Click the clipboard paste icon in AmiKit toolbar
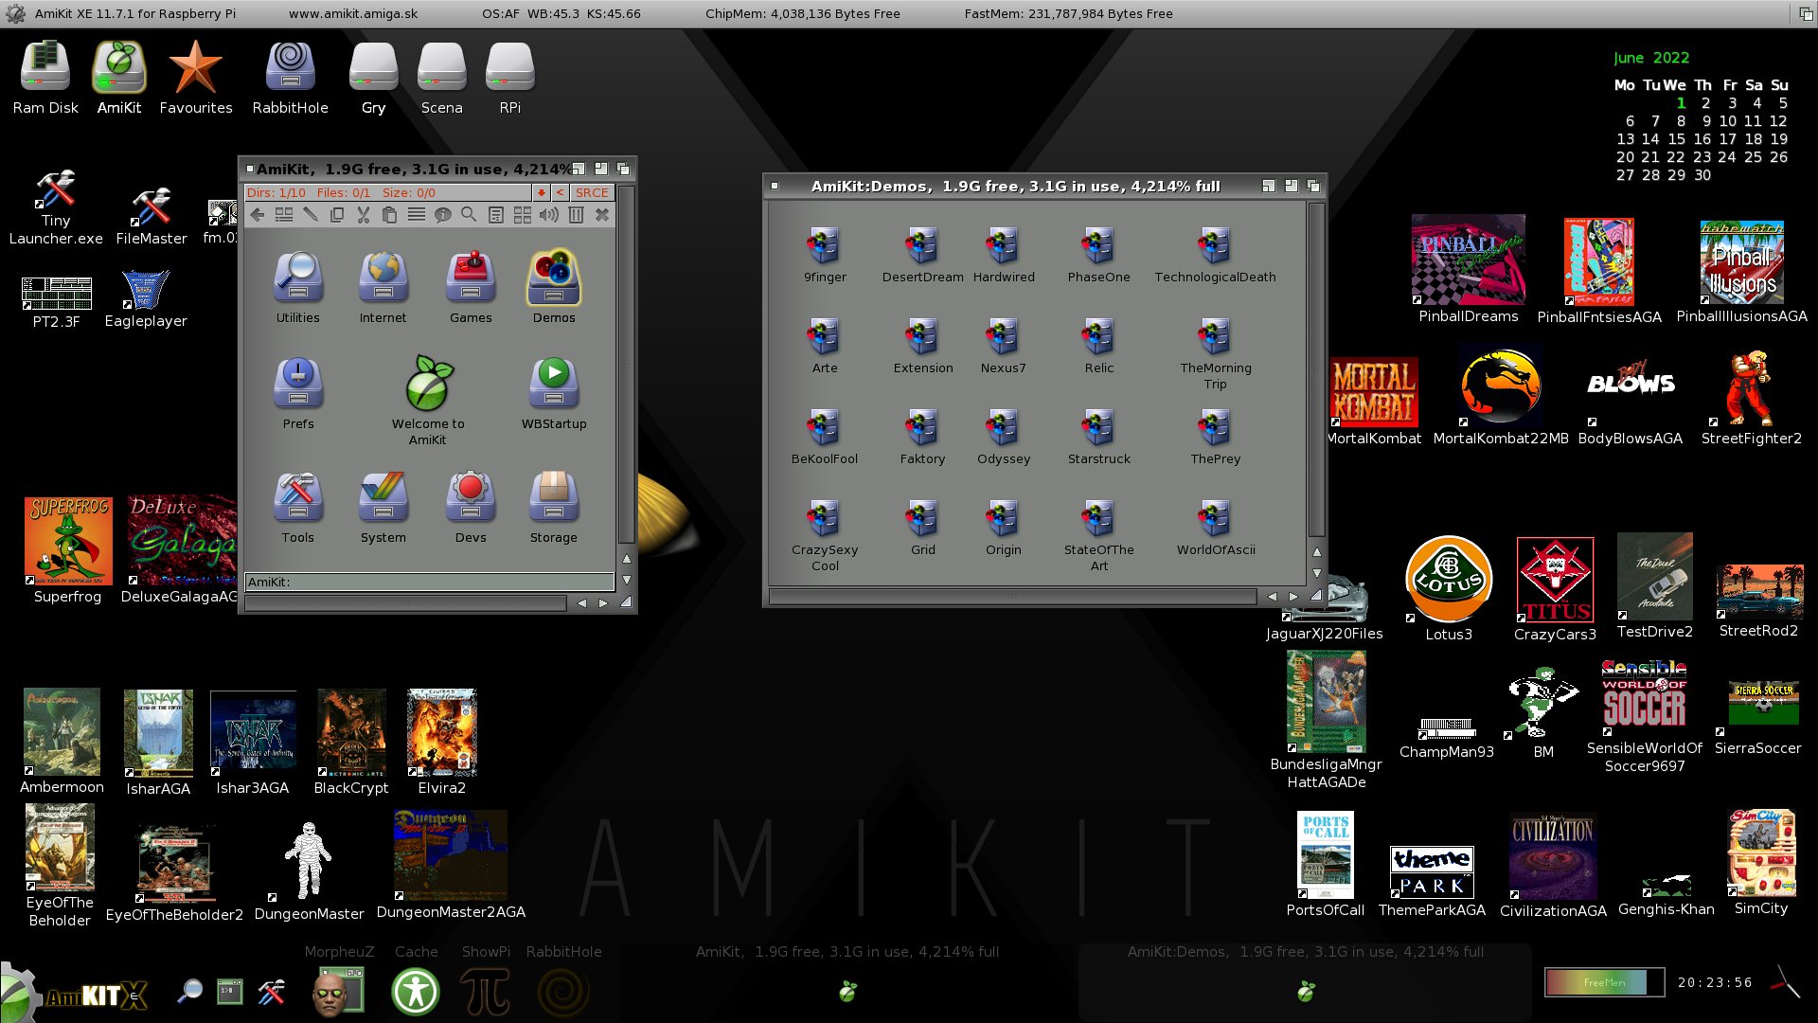 [x=389, y=215]
